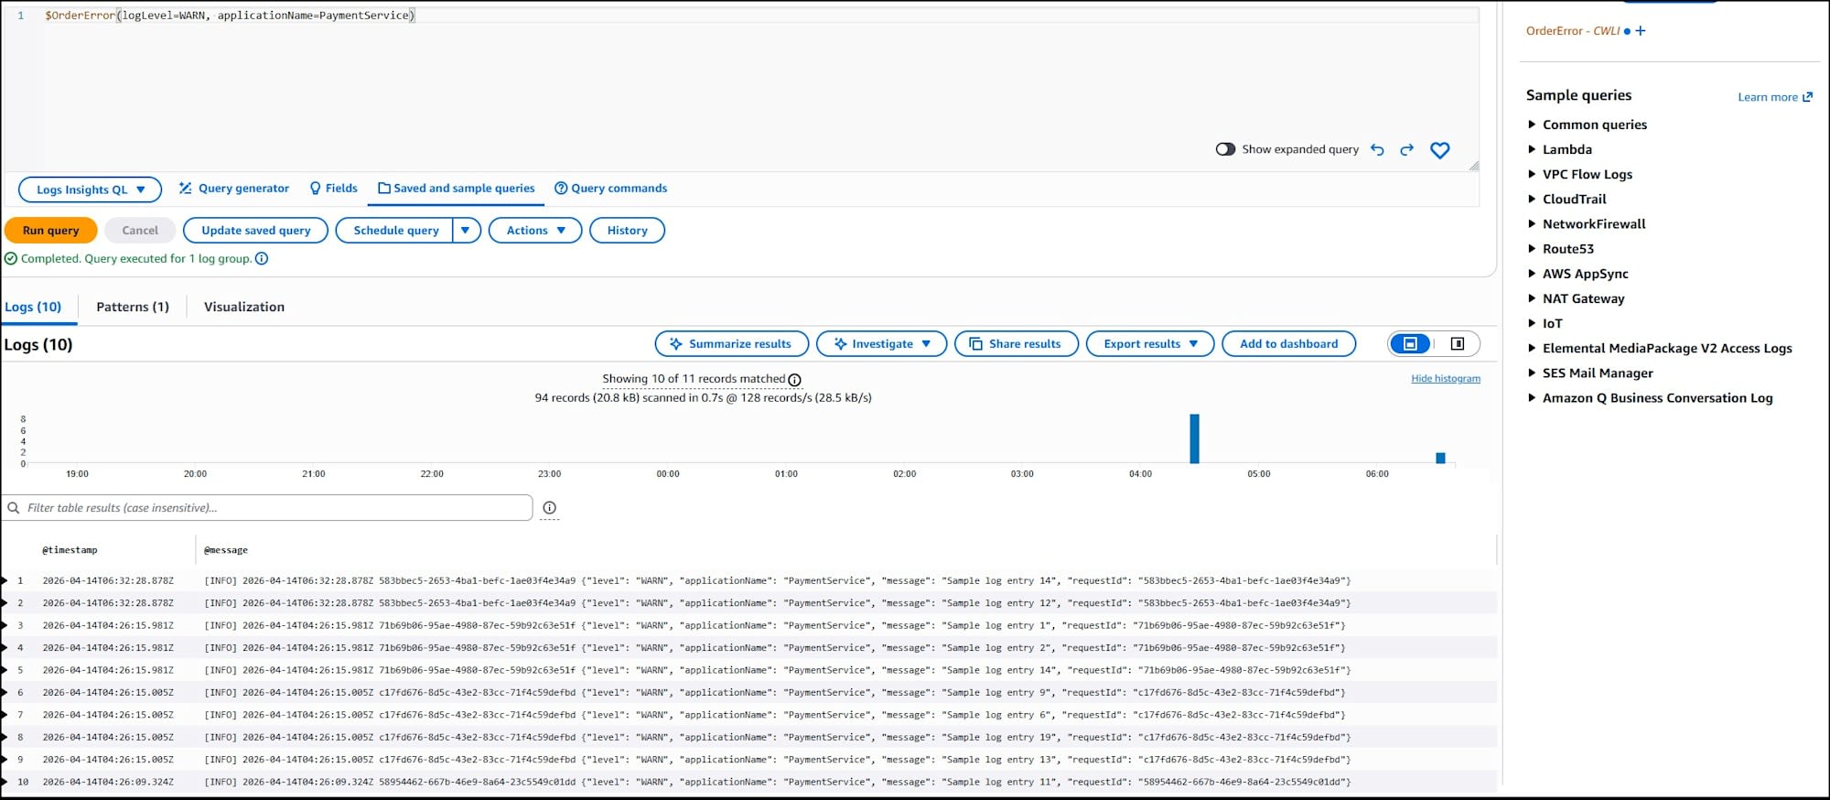
Task: Click the @message column header
Action: pyautogui.click(x=226, y=550)
